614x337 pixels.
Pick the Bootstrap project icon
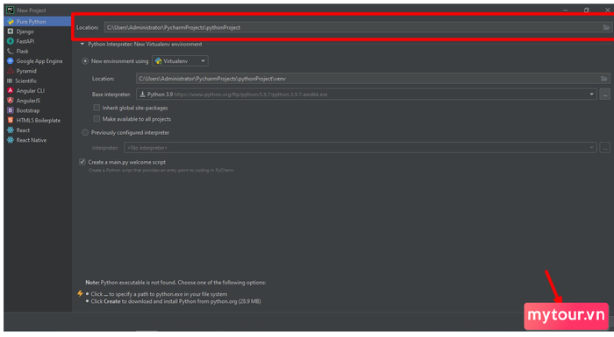click(11, 110)
